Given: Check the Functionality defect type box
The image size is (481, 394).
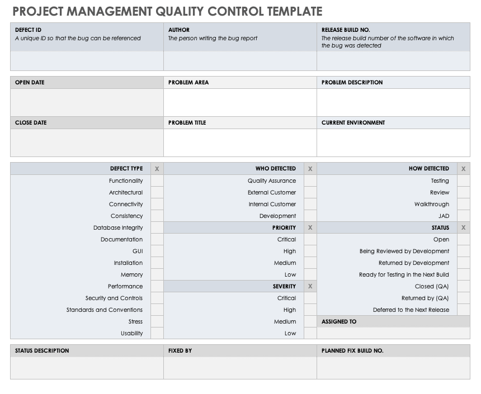Looking at the screenshot, I should pyautogui.click(x=157, y=181).
